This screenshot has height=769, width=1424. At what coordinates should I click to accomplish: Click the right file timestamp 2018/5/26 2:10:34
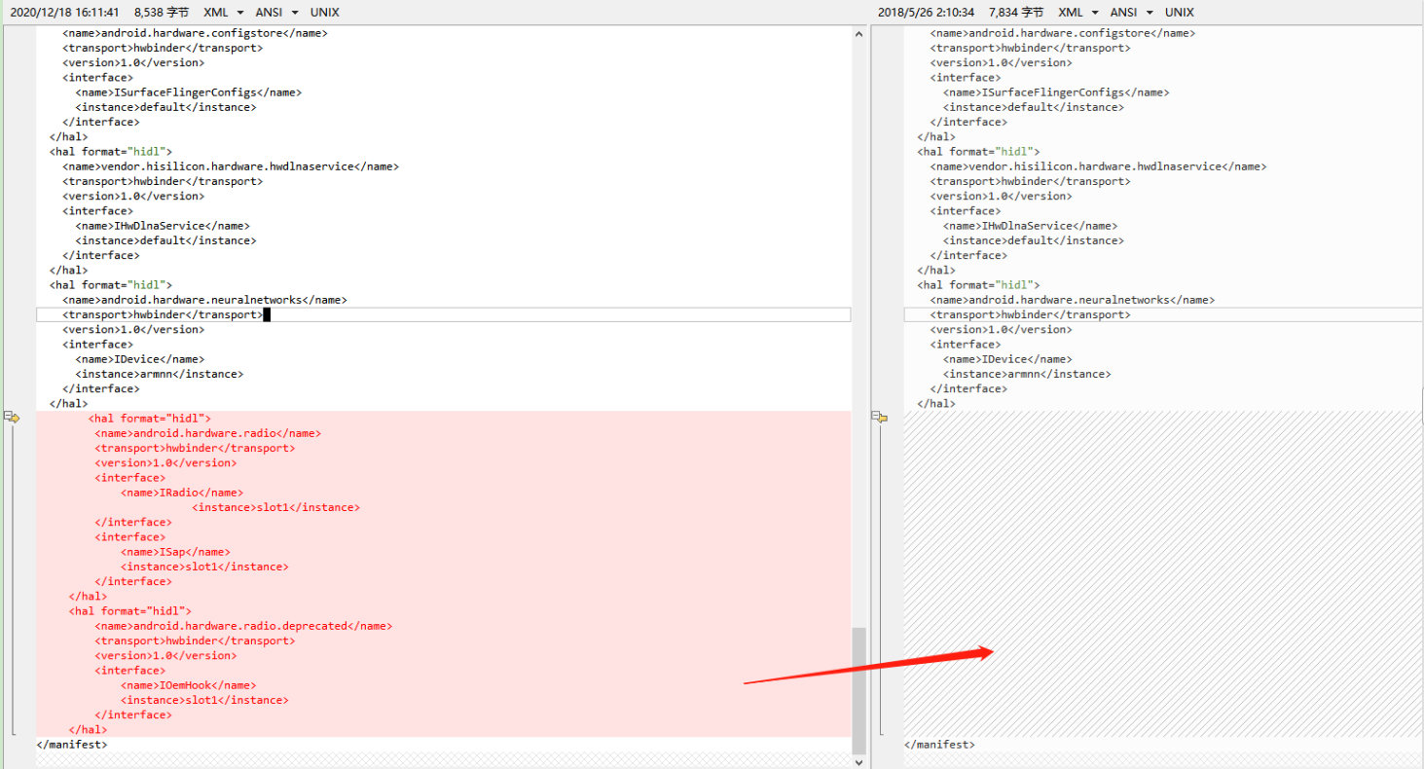[926, 12]
